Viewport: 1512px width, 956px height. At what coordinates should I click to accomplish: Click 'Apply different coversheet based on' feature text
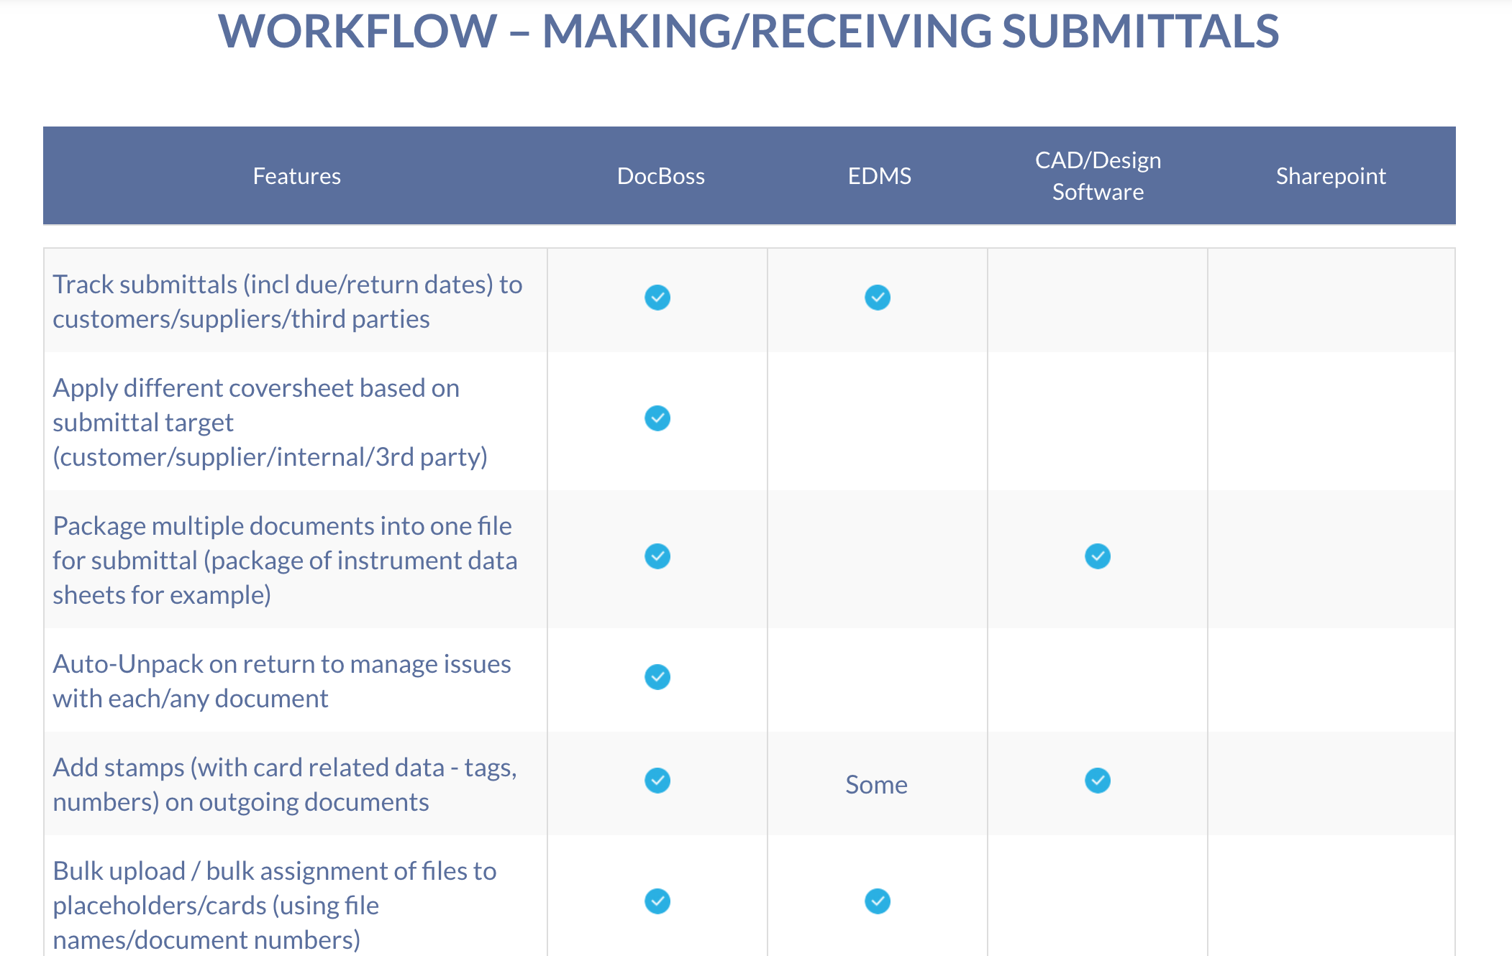point(256,388)
